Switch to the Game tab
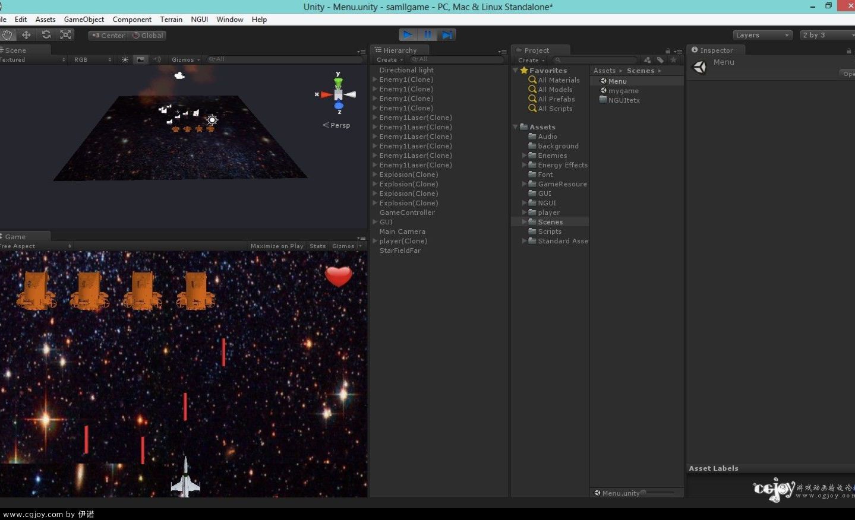The image size is (855, 520). (24, 236)
